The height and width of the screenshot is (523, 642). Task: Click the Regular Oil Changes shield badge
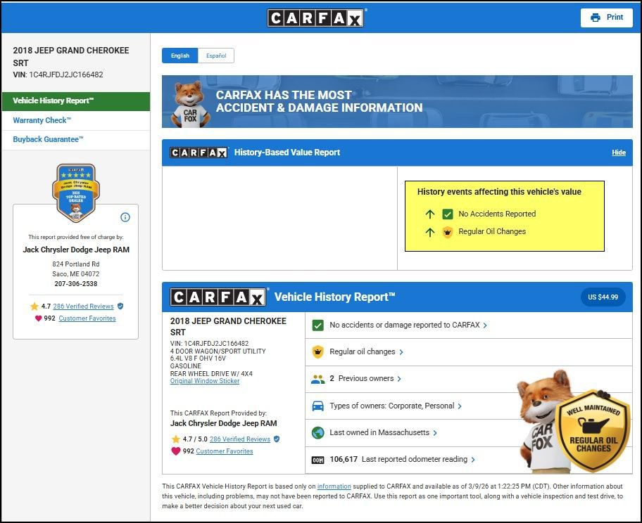(592, 433)
